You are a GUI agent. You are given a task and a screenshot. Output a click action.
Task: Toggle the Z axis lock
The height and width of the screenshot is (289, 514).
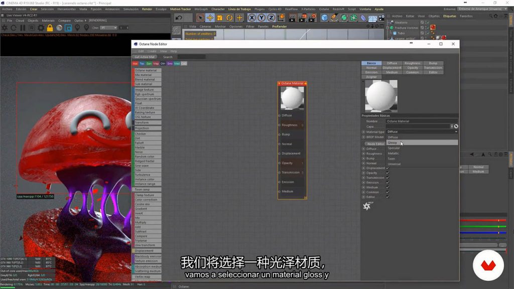271,18
